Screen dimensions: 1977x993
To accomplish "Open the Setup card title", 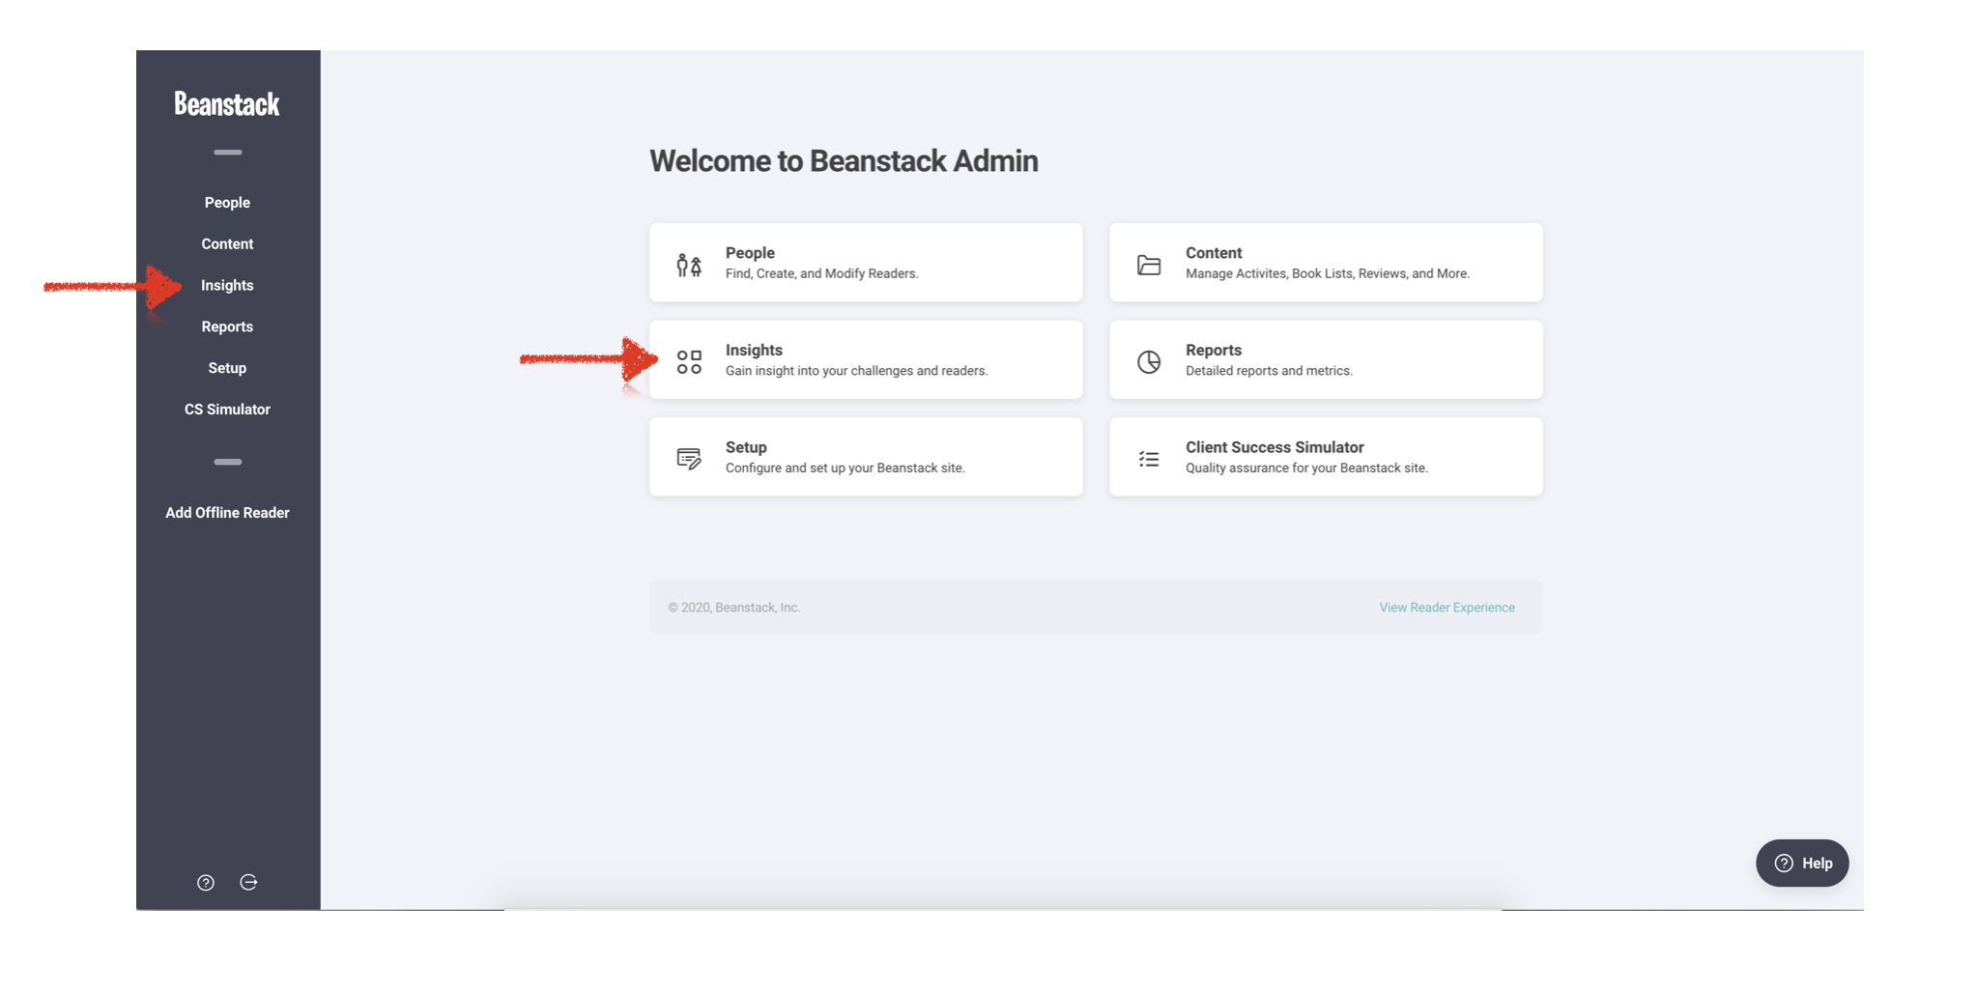I will 746,447.
